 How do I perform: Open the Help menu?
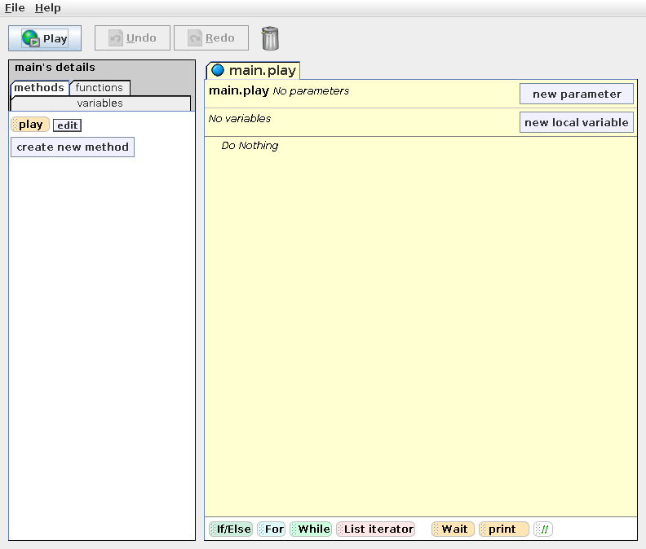(47, 7)
